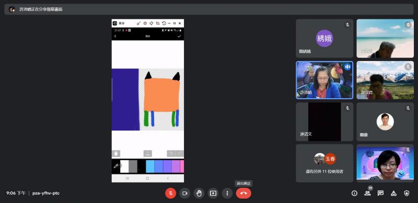Toggle the camera on or off
418x203 pixels.
pyautogui.click(x=185, y=194)
